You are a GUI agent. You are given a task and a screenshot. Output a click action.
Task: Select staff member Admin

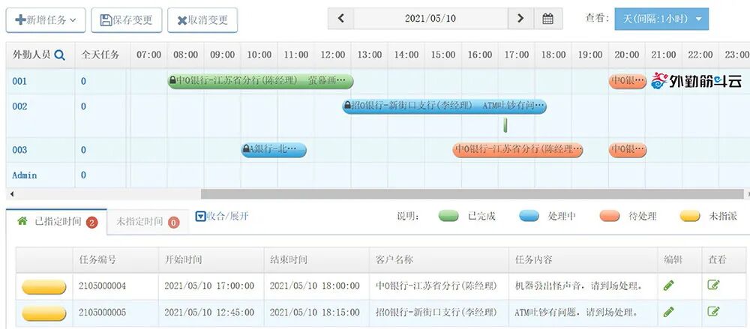(x=25, y=175)
